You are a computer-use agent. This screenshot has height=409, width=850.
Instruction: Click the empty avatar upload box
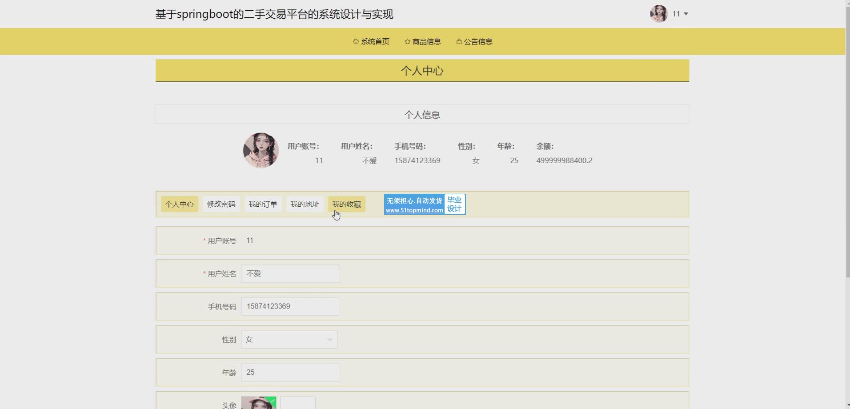point(298,403)
